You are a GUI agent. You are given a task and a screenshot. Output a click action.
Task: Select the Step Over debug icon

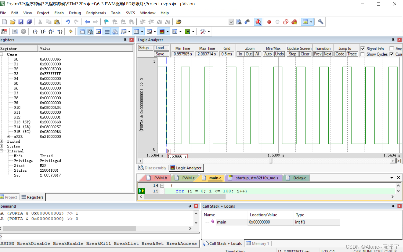(43, 31)
